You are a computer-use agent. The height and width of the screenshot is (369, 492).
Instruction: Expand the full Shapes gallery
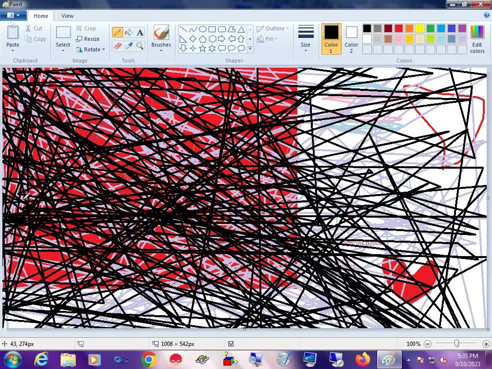pos(250,49)
